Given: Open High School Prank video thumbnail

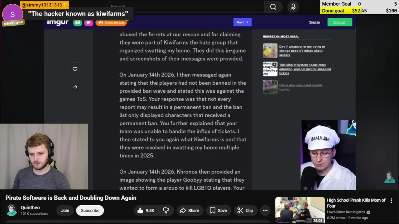Looking at the screenshot, I should [x=300, y=210].
